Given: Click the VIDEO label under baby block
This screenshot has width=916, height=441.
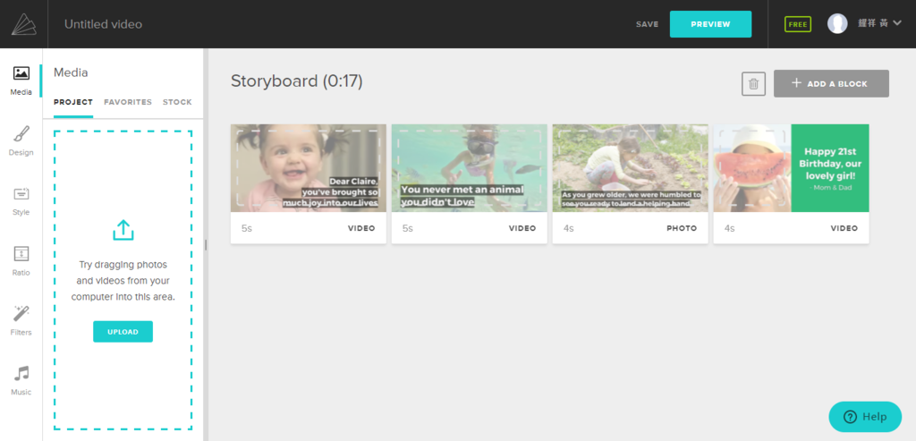Looking at the screenshot, I should point(361,228).
